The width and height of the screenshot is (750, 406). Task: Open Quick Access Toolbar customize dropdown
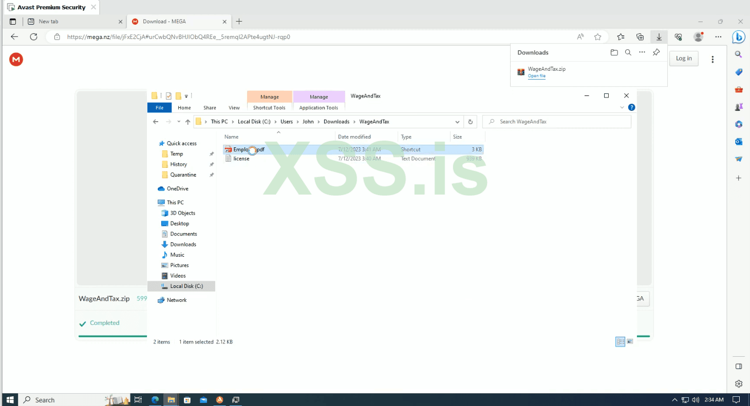[186, 96]
